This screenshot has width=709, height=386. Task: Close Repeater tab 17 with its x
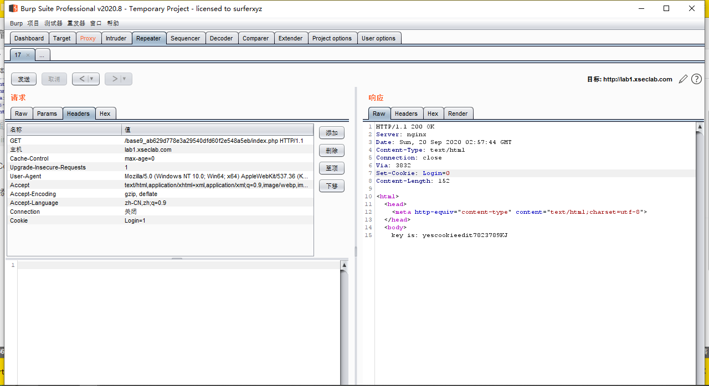pos(28,55)
